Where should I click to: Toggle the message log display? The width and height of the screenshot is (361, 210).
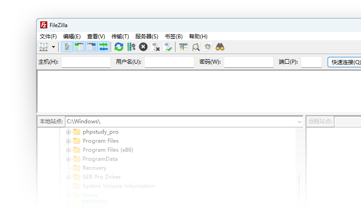tap(67, 47)
